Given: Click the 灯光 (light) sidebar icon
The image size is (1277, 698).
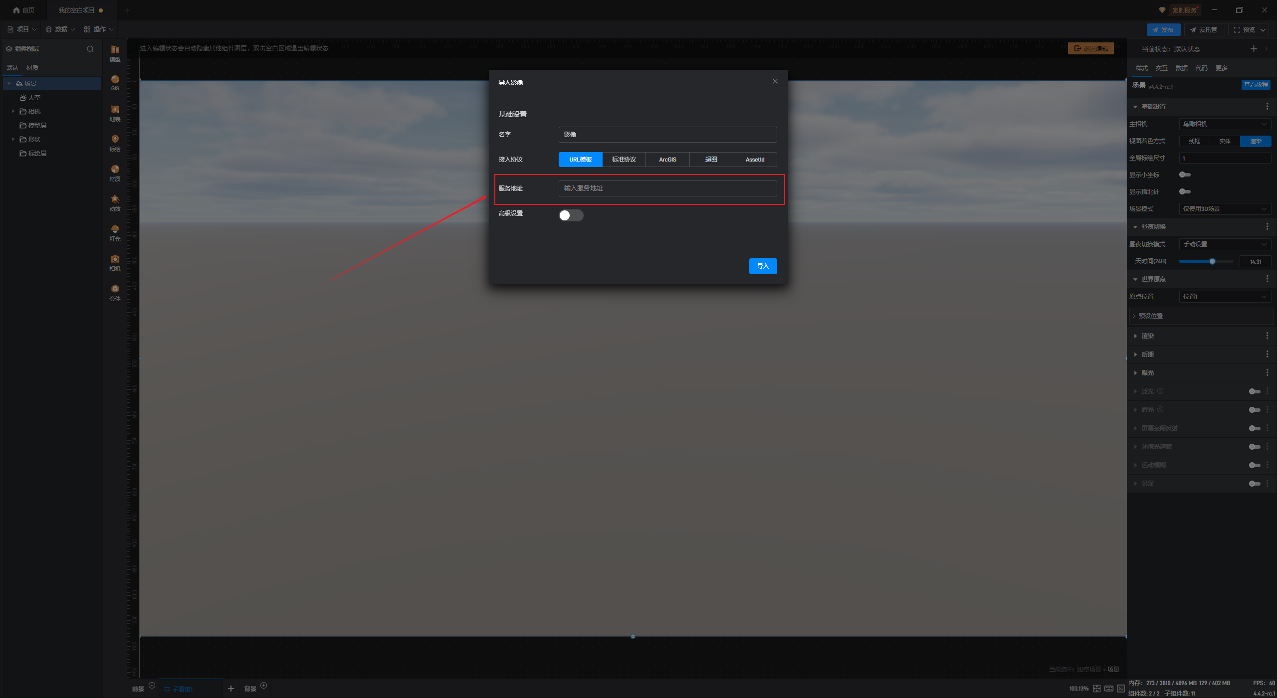Looking at the screenshot, I should click(115, 232).
